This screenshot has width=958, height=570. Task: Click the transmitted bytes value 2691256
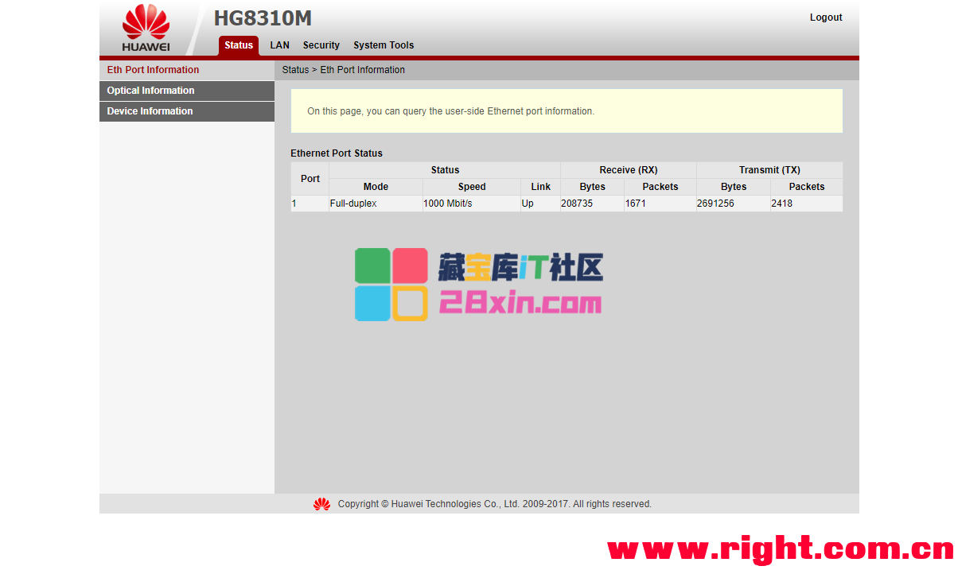715,204
